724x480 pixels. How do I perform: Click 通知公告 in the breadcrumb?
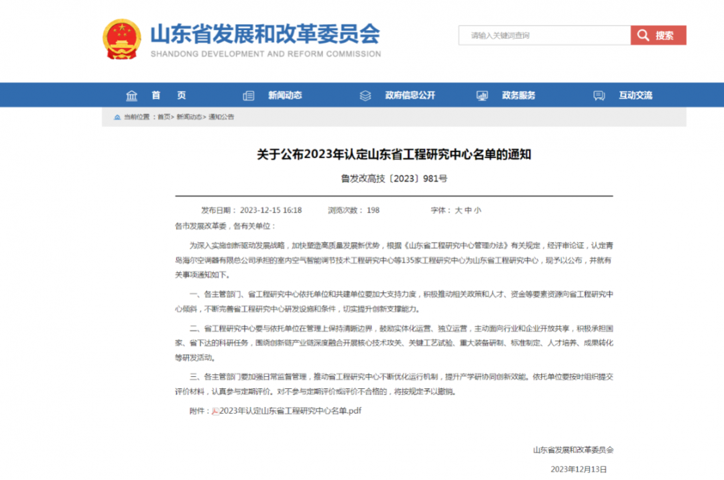pyautogui.click(x=221, y=117)
